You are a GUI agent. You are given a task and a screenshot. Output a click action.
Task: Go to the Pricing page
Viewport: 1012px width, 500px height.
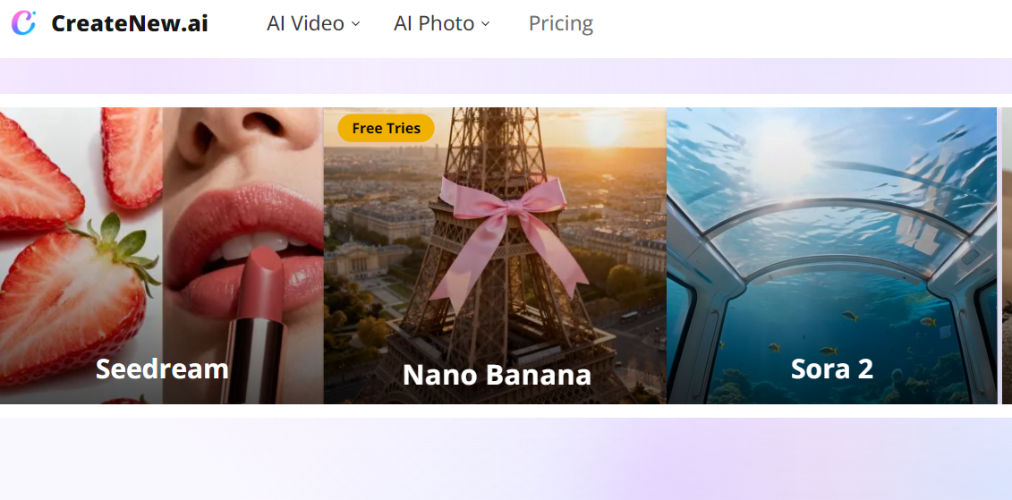[560, 23]
